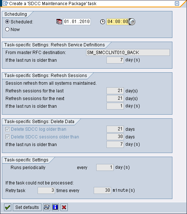Click the master RFC destination field
Image resolution: width=187 pixels, height=214 pixels.
pyautogui.click(x=128, y=53)
